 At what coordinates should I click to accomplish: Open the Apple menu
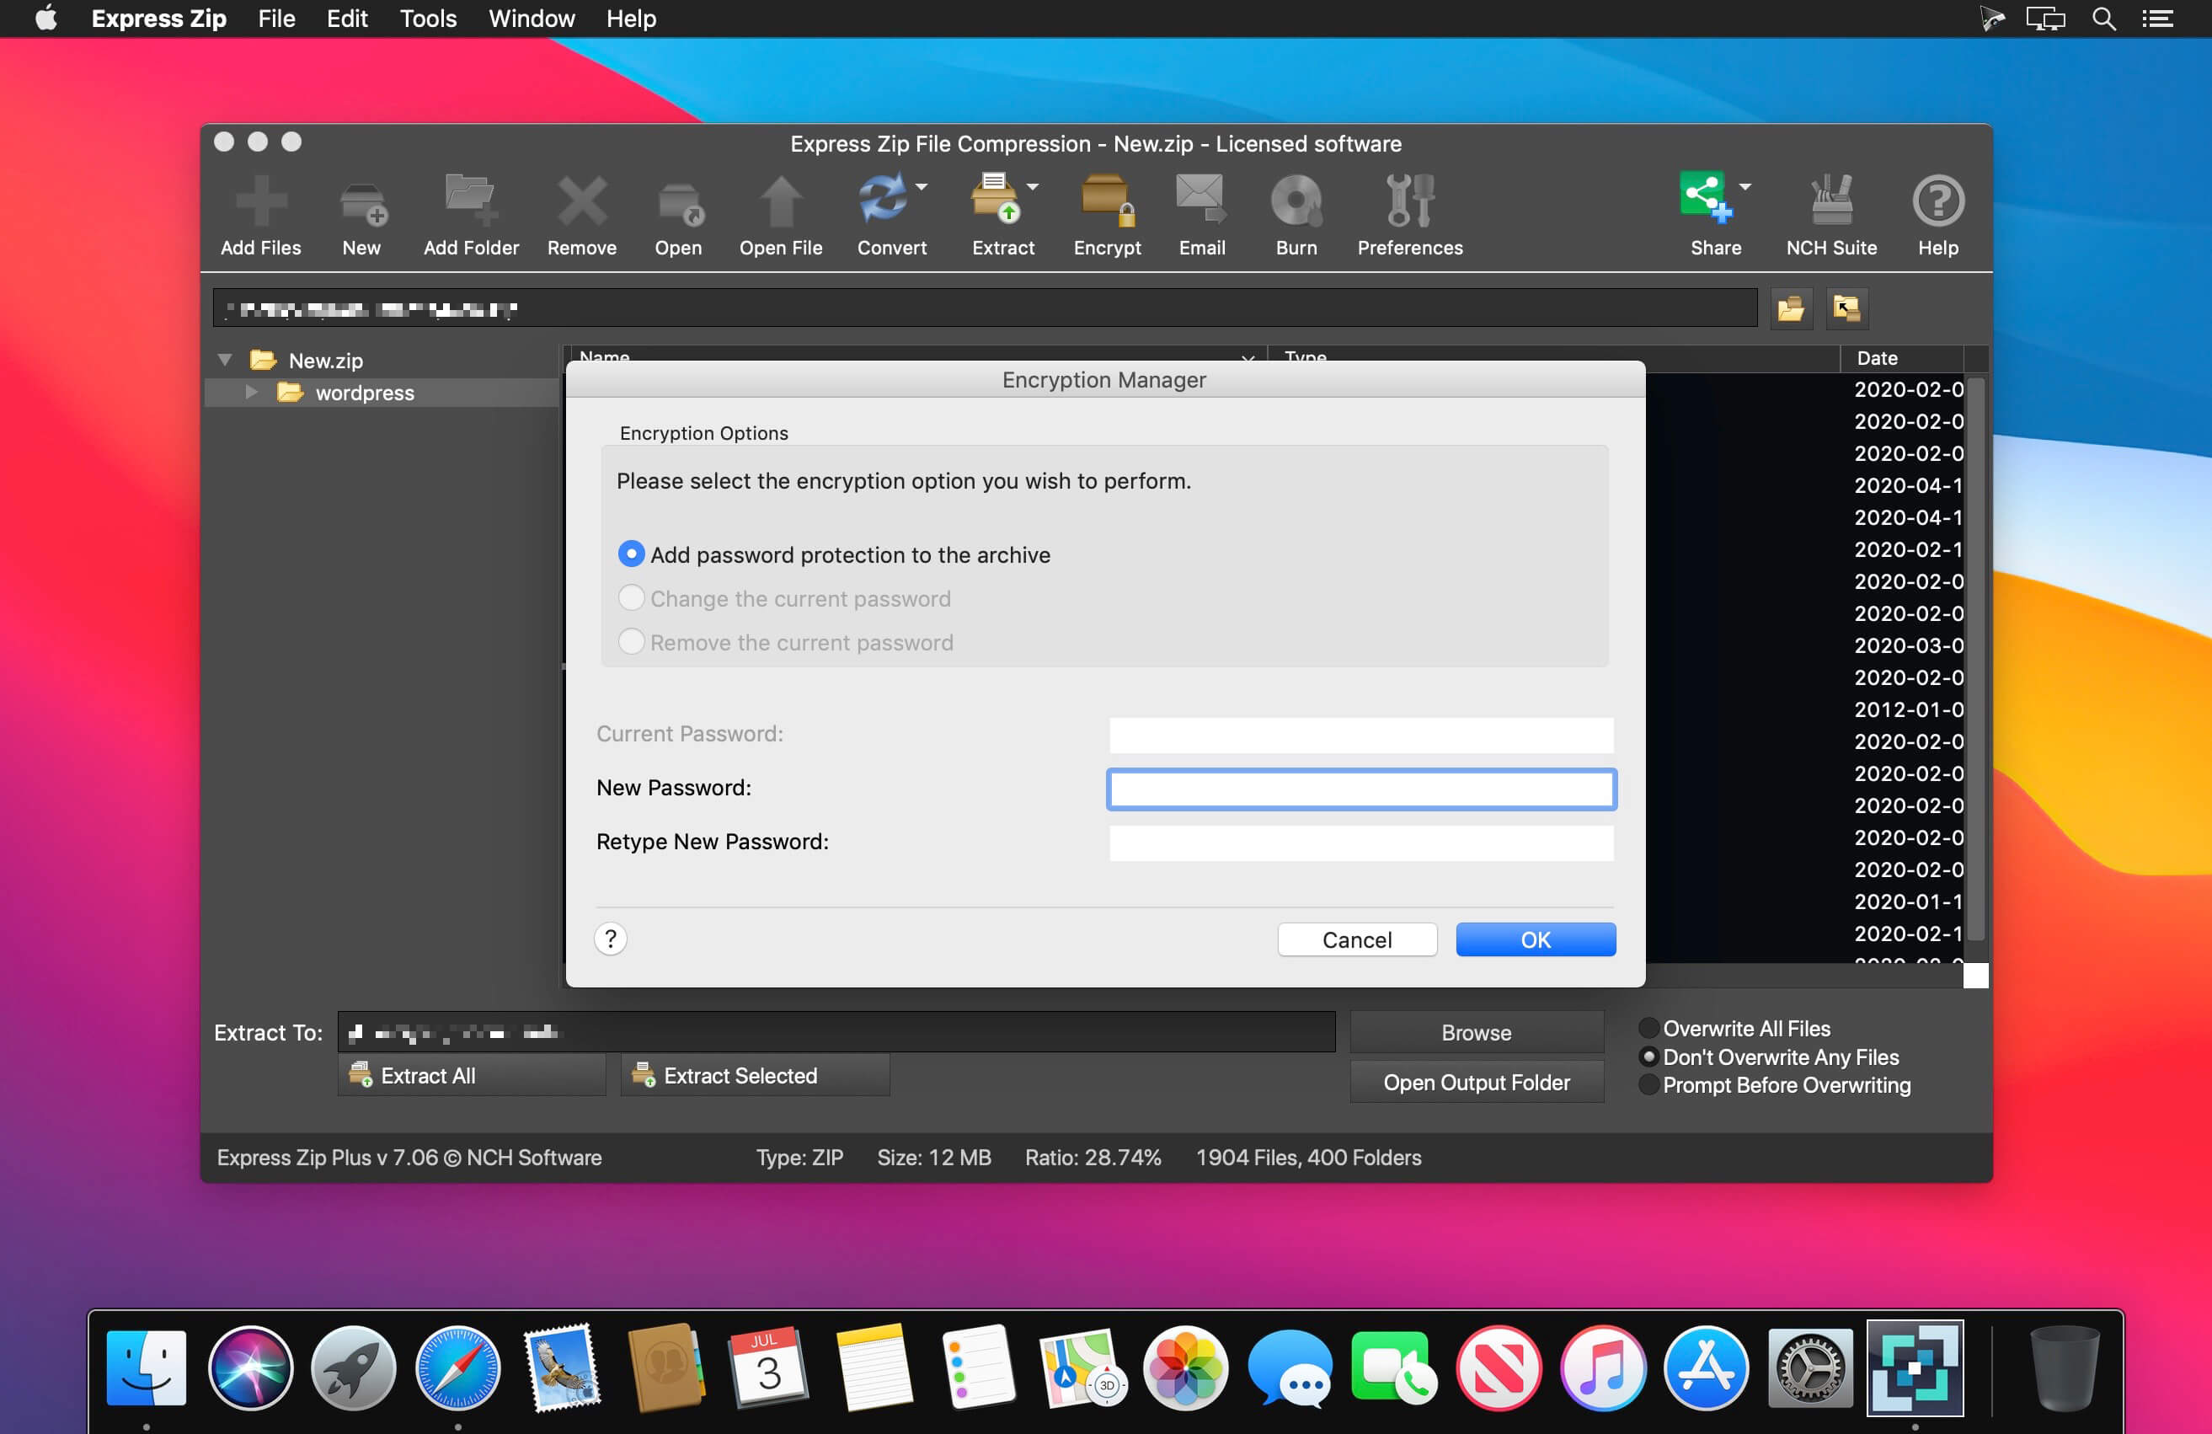point(45,19)
